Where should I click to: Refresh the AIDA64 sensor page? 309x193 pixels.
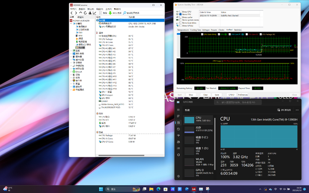pos(85,13)
